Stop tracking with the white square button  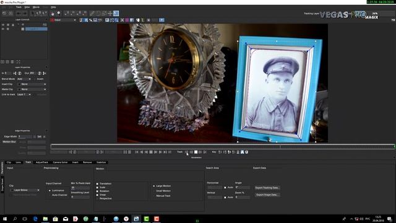pos(196,152)
